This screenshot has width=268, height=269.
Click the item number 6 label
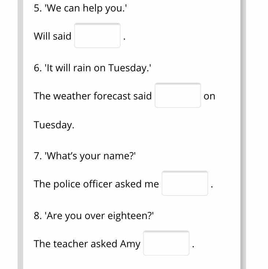click(x=37, y=68)
